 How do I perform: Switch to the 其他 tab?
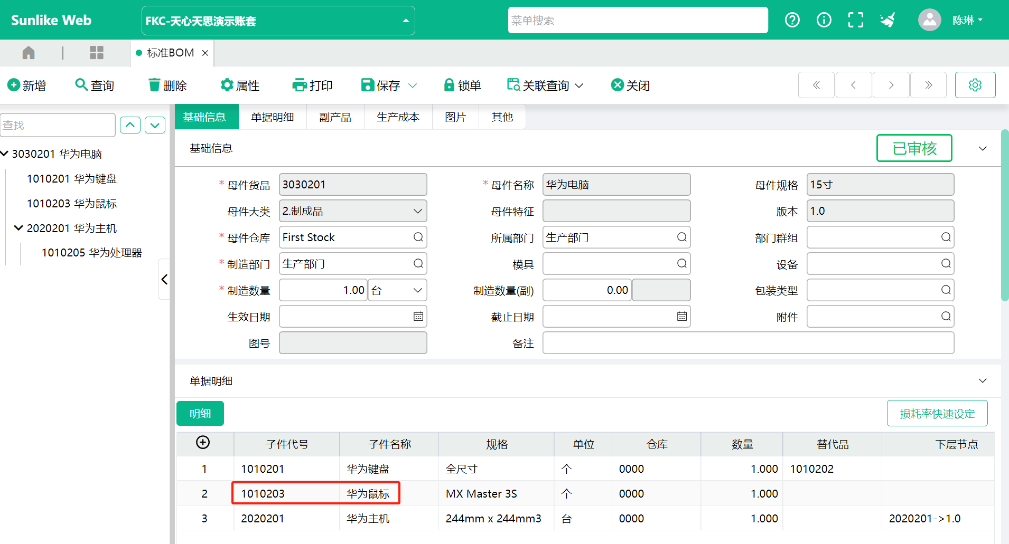(502, 117)
